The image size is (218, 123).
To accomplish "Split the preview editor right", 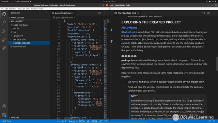I will pos(208,13).
